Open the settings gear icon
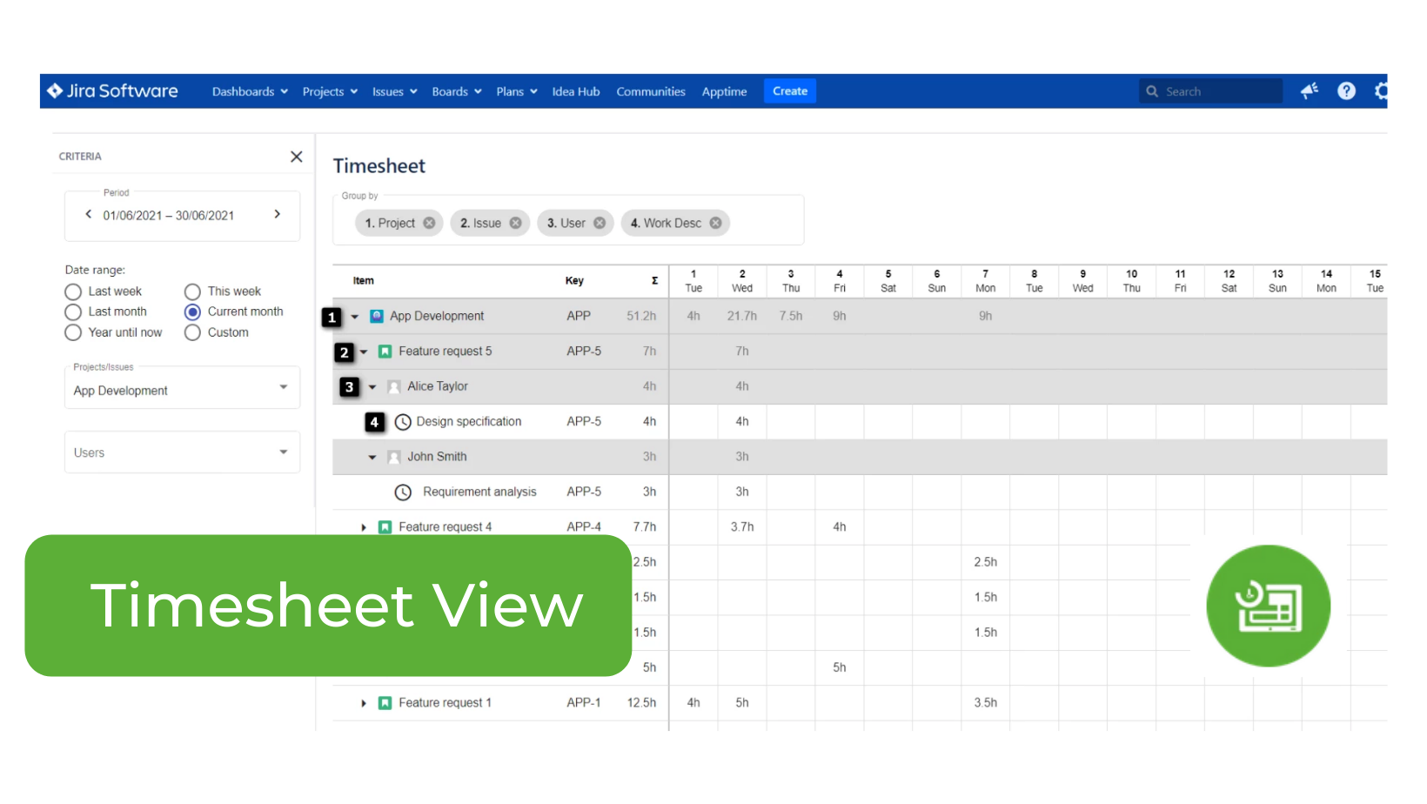Image resolution: width=1427 pixels, height=804 pixels. (x=1381, y=91)
